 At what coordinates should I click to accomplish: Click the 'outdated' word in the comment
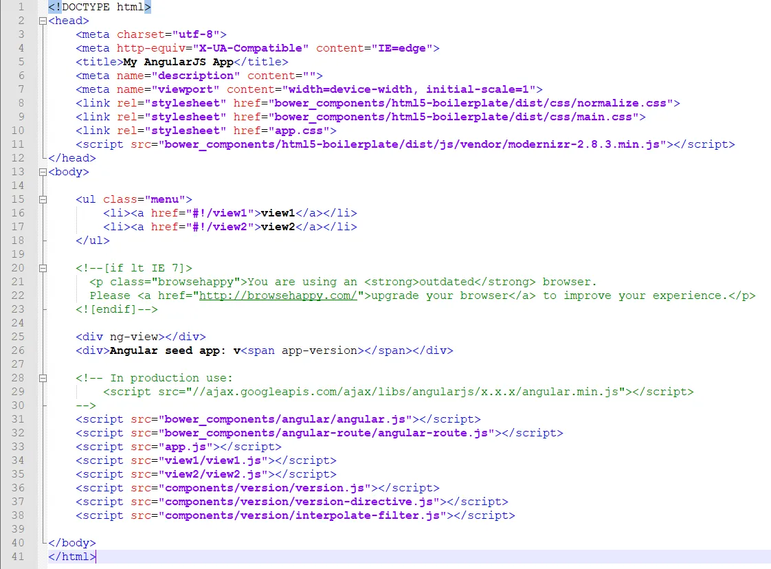point(447,282)
